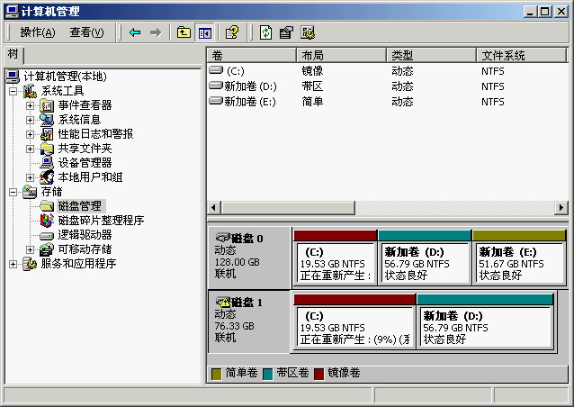Sort volumes by the 布局 column header
Screen dimensions: 574x407
(x=342, y=56)
